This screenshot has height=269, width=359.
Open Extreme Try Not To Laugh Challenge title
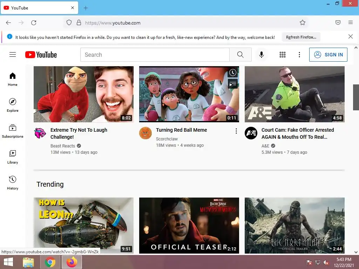point(79,133)
